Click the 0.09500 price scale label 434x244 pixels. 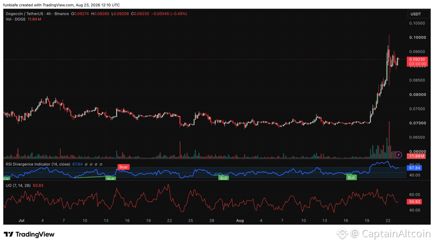pos(417,52)
